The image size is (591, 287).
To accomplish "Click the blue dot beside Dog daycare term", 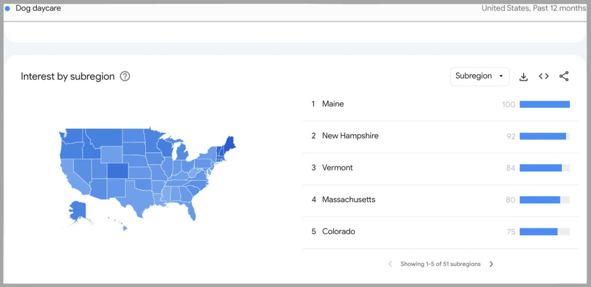I will tap(7, 8).
